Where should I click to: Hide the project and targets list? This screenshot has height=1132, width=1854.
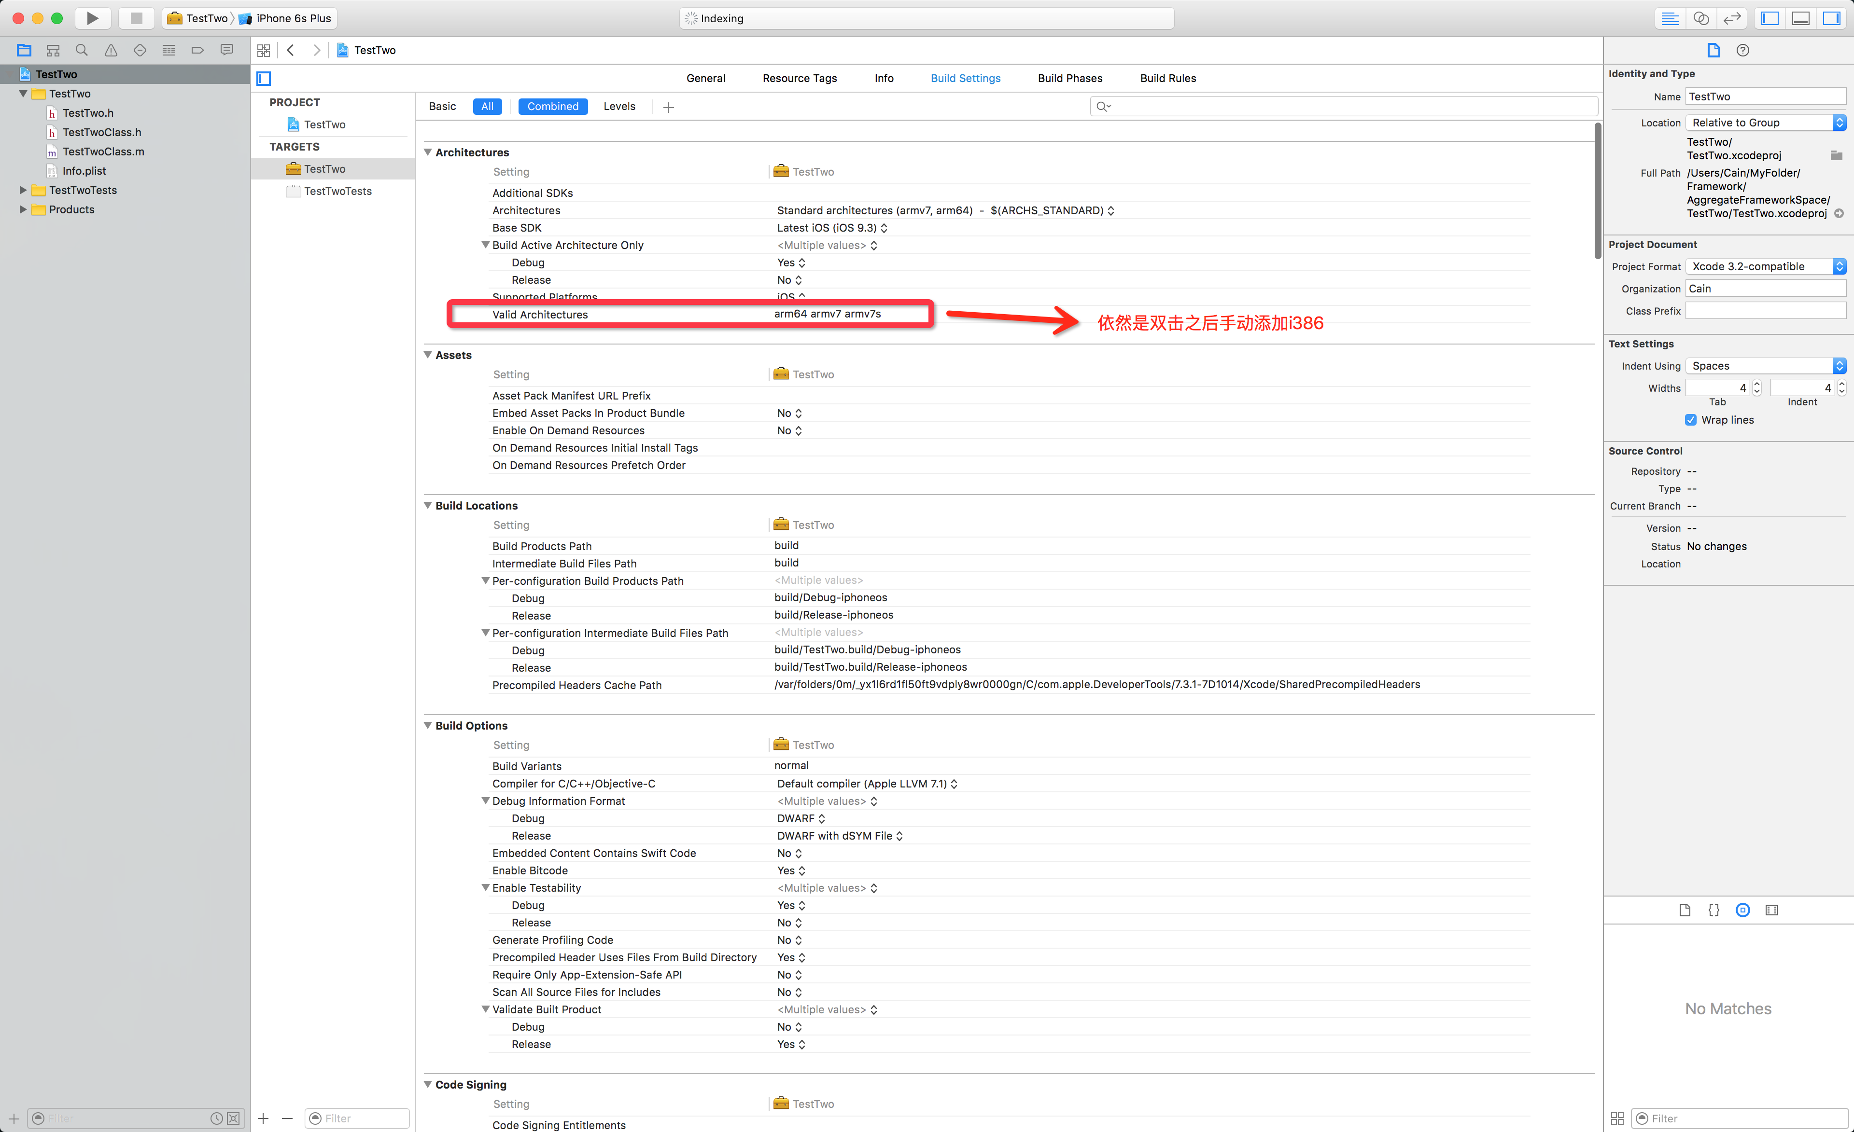click(264, 78)
